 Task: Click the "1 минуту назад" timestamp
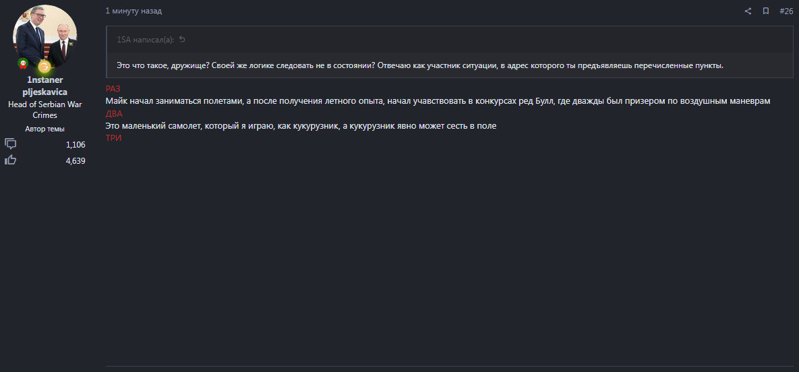coord(134,11)
